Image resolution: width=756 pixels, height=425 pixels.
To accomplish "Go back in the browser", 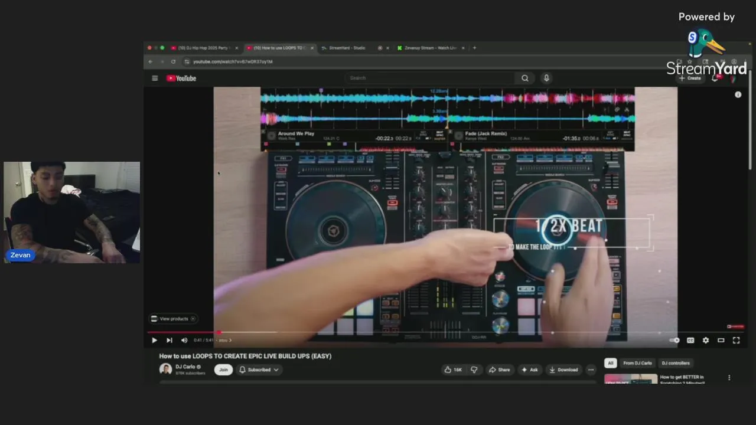I will click(151, 61).
